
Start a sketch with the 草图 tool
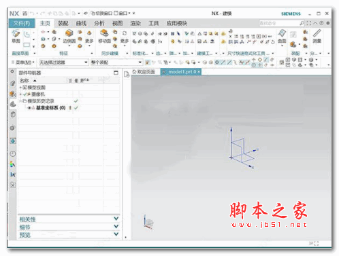pos(16,36)
